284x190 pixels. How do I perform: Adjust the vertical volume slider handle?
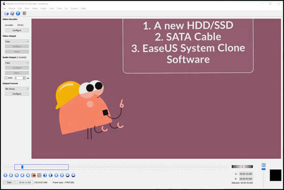coord(264,169)
